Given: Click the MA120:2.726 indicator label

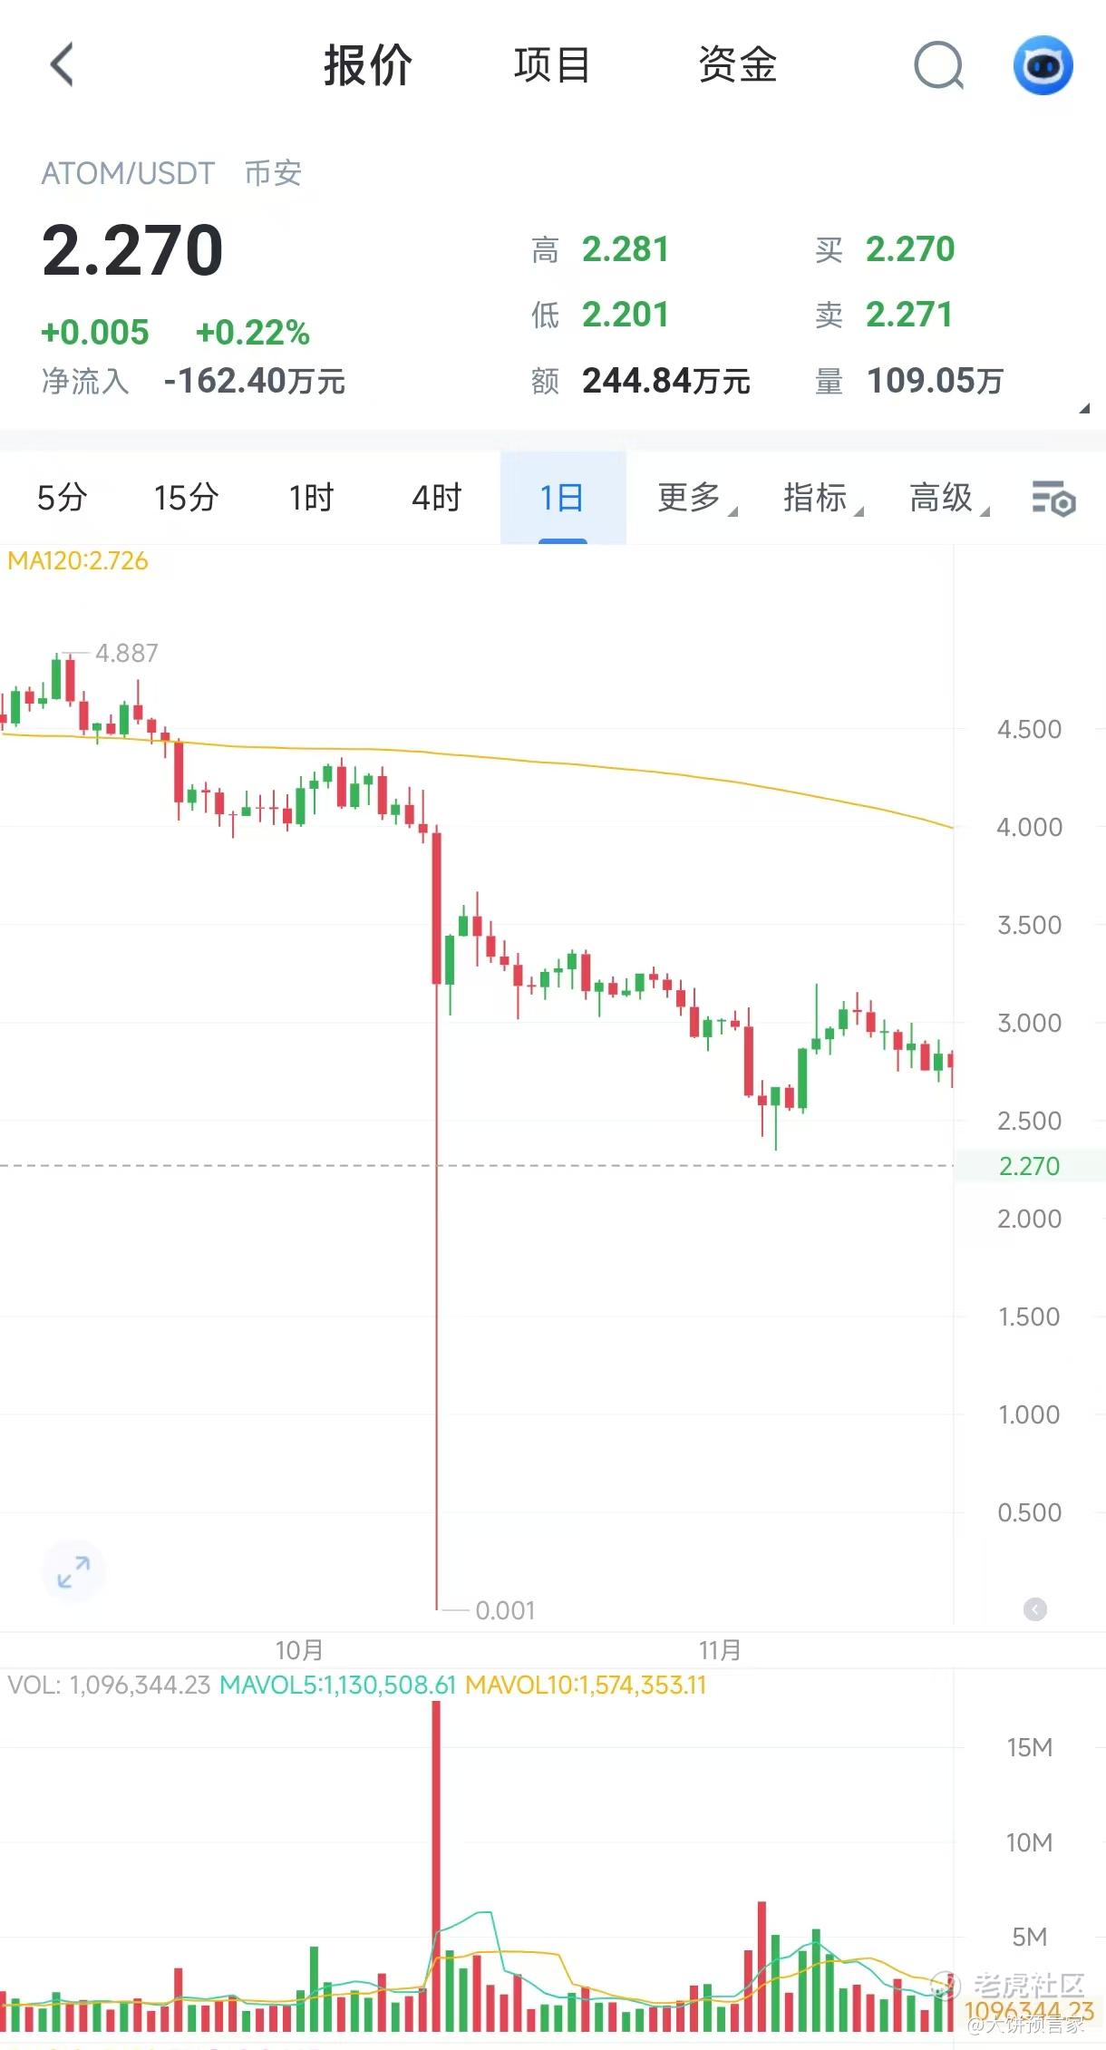Looking at the screenshot, I should pyautogui.click(x=78, y=561).
